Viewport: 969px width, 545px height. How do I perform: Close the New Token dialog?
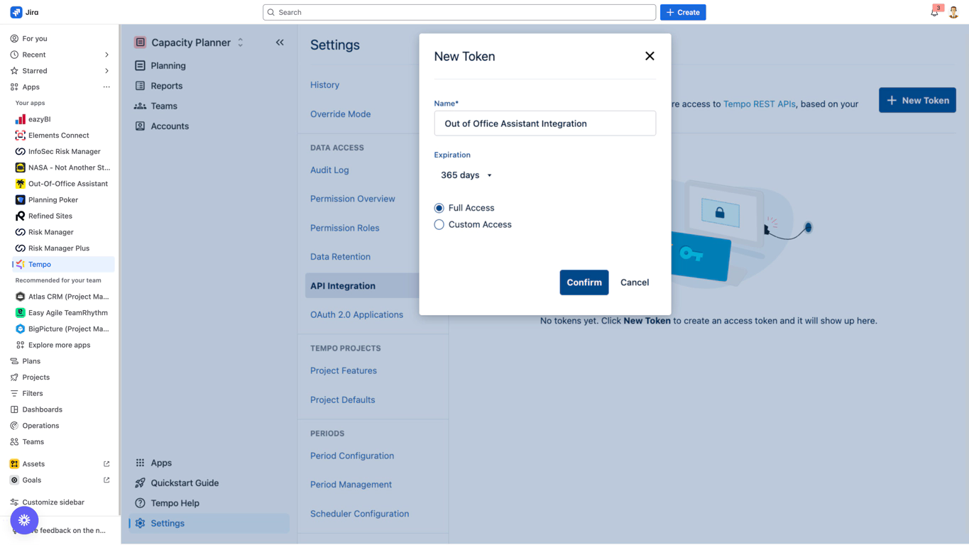point(650,56)
